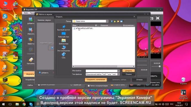Sort by the Исполнители column header
Image resolution: width=191 pixels, height=107 pixels.
point(129,25)
